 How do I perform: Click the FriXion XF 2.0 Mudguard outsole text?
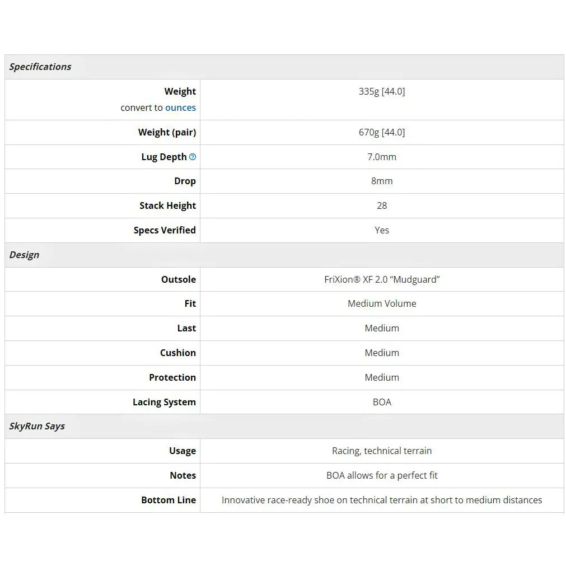click(x=382, y=279)
